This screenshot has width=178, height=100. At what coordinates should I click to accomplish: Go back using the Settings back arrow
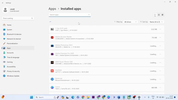(x=3, y=3)
